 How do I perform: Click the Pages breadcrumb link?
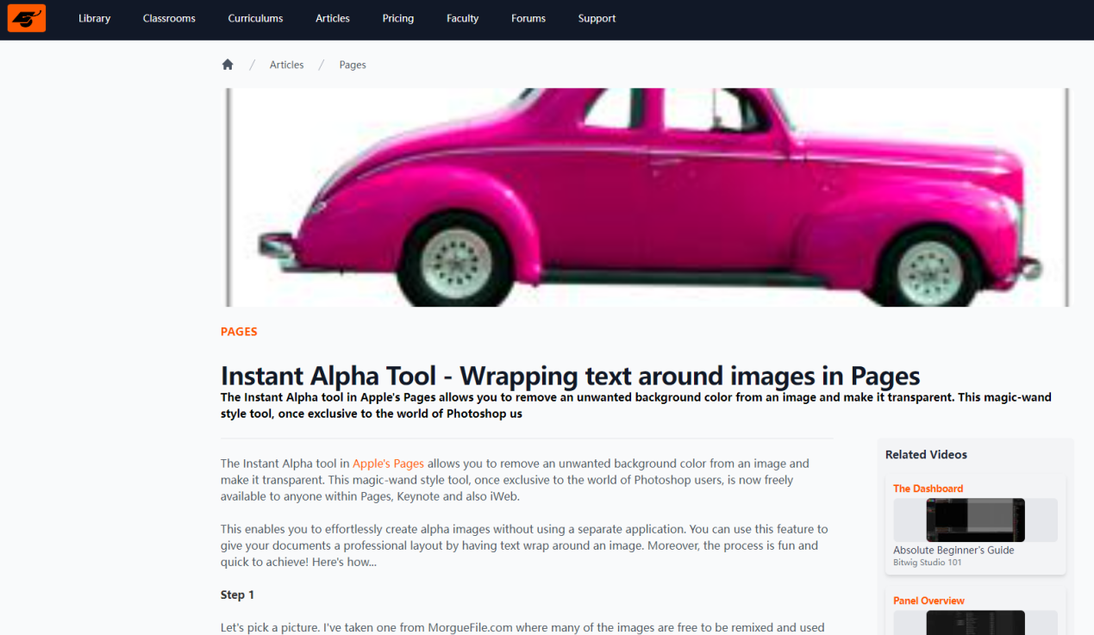pos(353,65)
